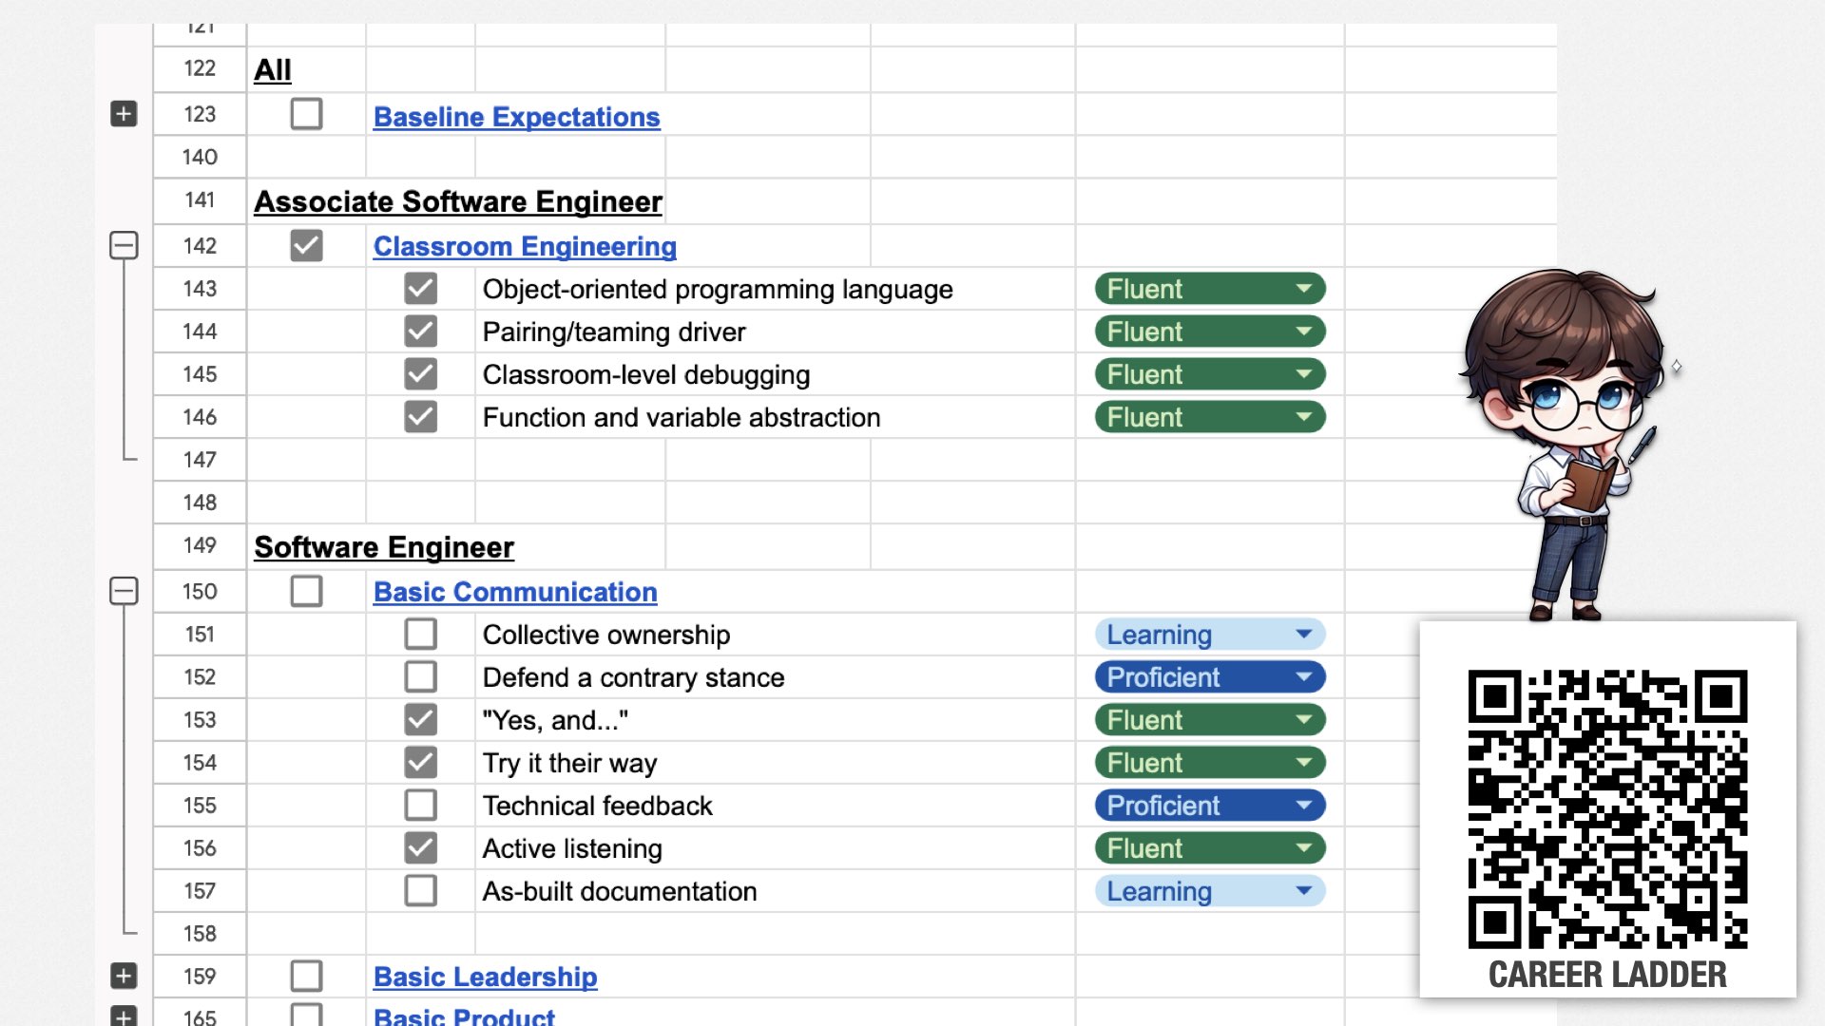Open Fluent dropdown for Pairing/teaming driver
1825x1026 pixels.
pyautogui.click(x=1210, y=332)
